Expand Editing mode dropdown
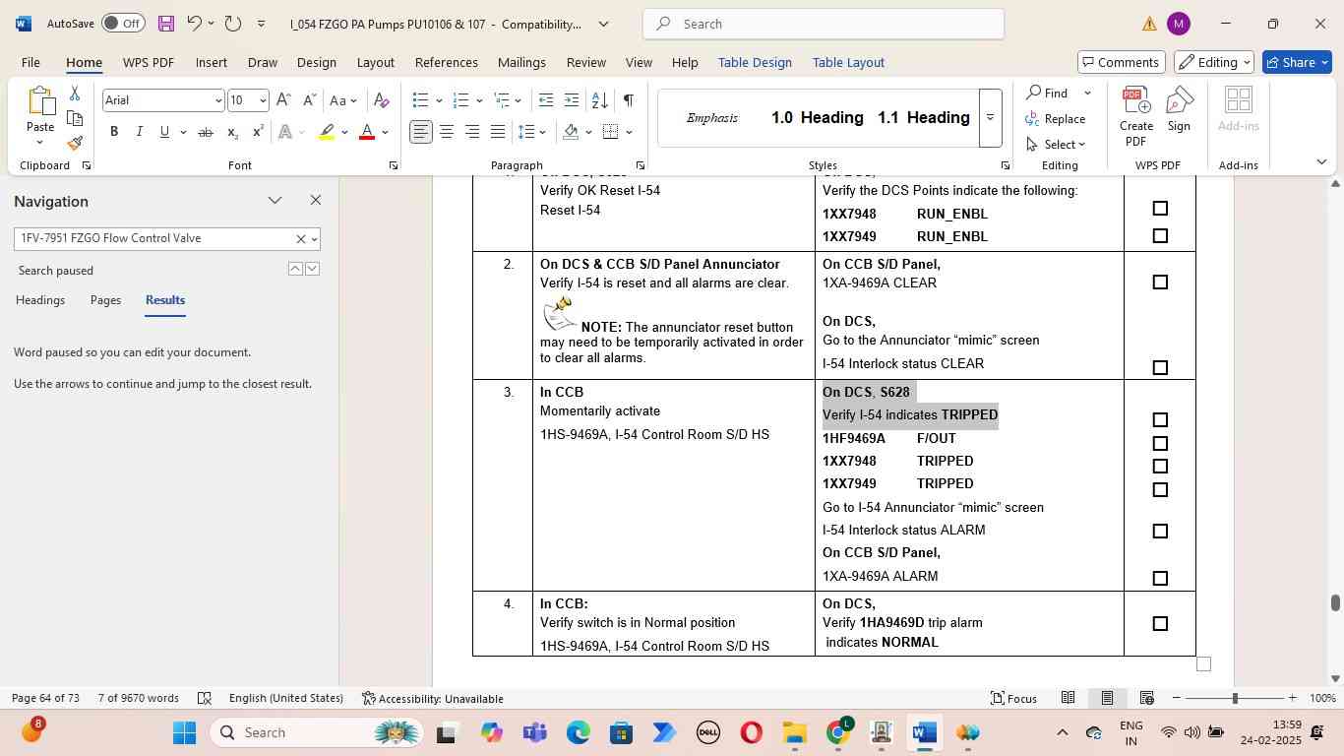This screenshot has width=1344, height=756. click(x=1247, y=62)
